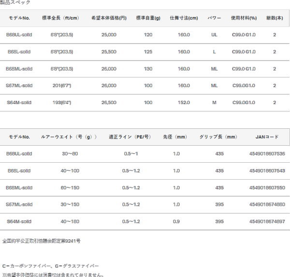The width and height of the screenshot is (290, 277).
Task: Click the power value M in S64M-solid row
Action: 214,103
